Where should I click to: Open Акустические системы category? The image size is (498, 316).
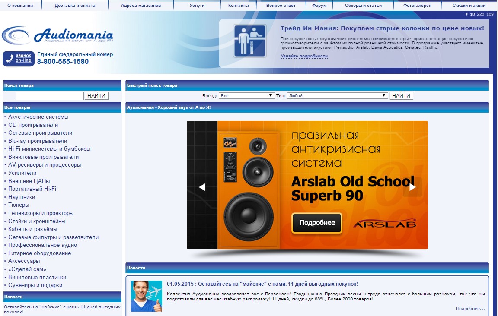click(38, 117)
